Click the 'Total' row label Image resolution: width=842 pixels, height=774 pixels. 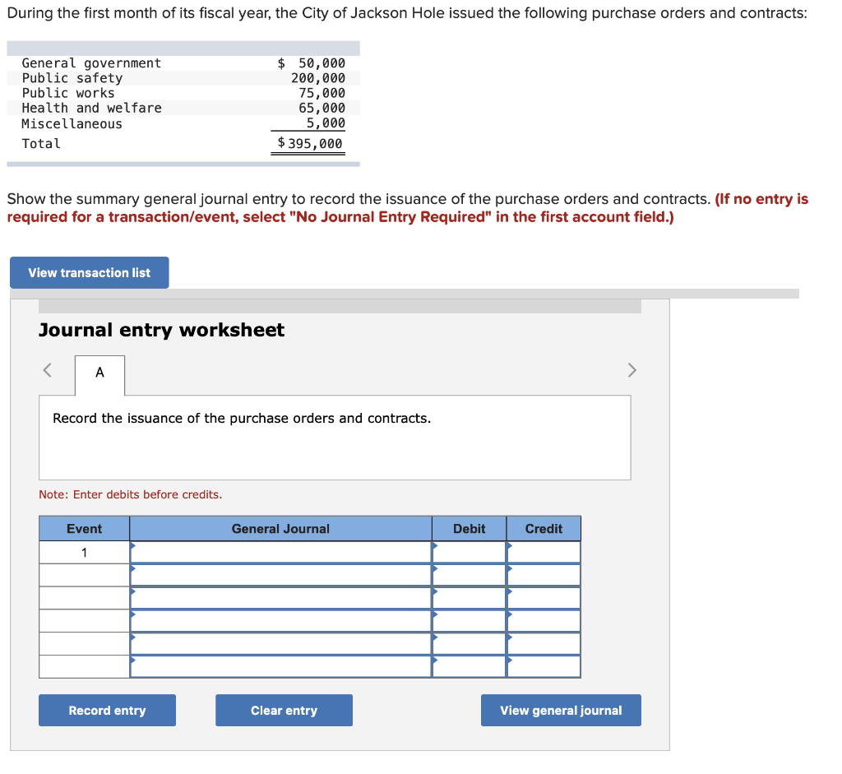click(x=41, y=144)
